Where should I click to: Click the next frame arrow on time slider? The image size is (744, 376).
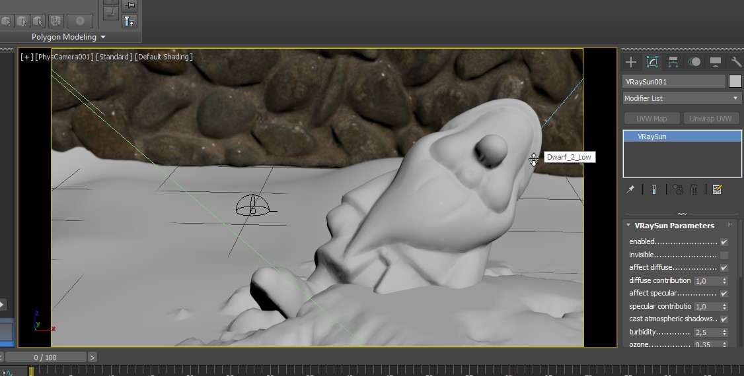(x=93, y=357)
